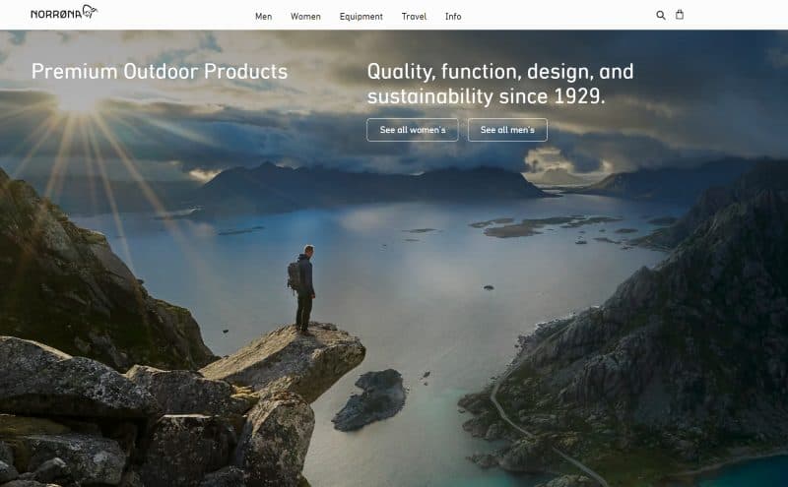Image resolution: width=788 pixels, height=487 pixels.
Task: Click the sun burst in hero image
Action: tap(77, 99)
